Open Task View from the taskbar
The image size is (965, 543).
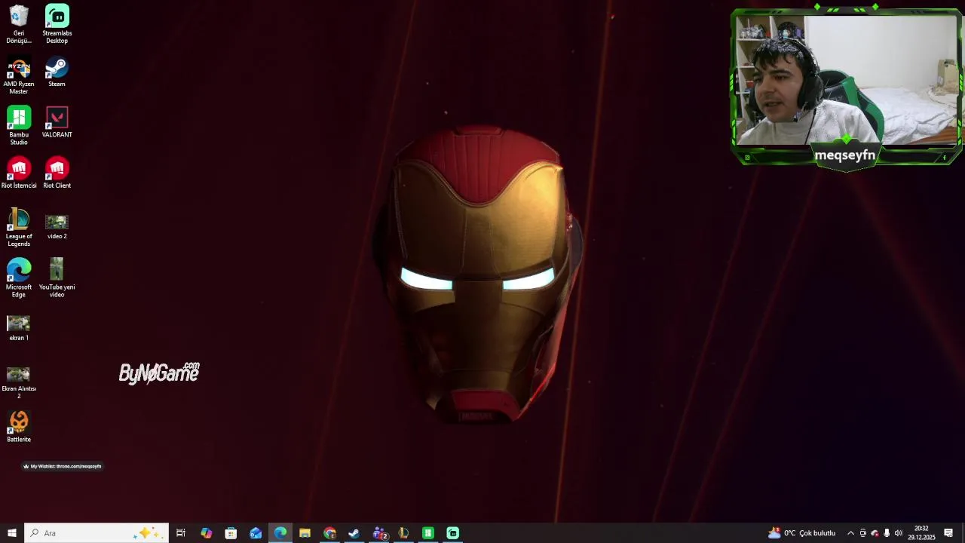(x=181, y=533)
